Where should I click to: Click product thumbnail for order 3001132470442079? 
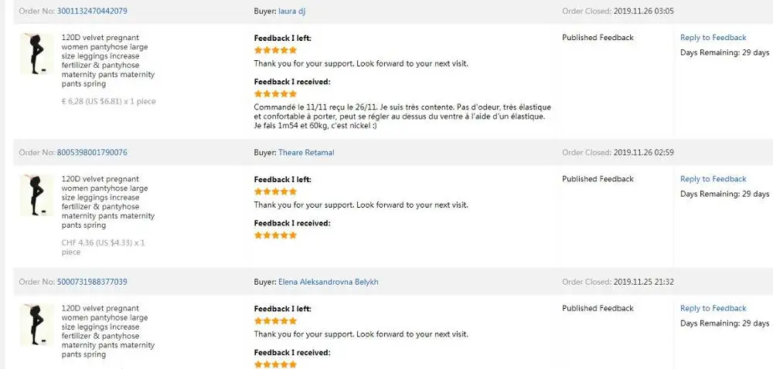36,54
